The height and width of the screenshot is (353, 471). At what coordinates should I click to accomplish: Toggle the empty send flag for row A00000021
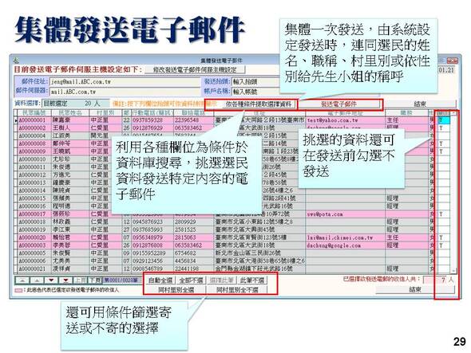[x=444, y=269]
